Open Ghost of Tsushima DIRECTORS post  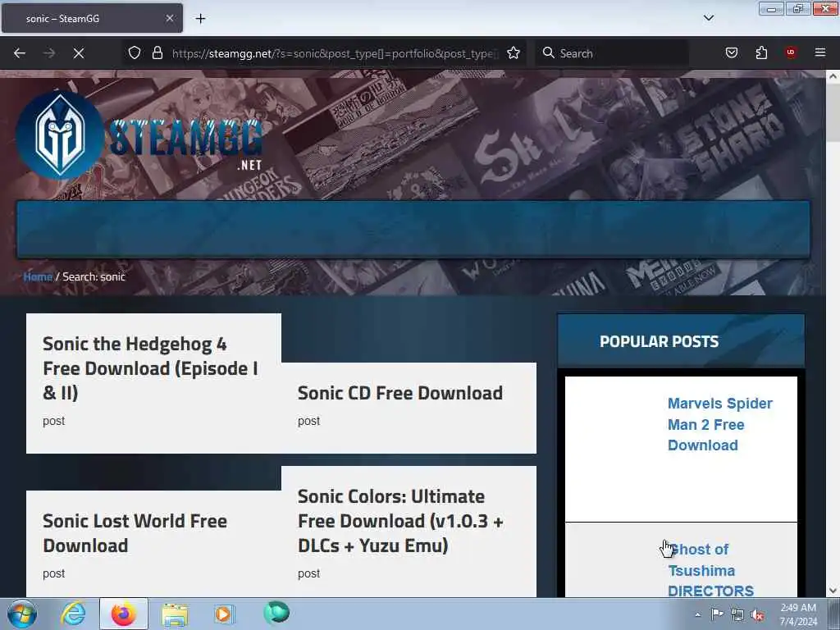pyautogui.click(x=711, y=570)
